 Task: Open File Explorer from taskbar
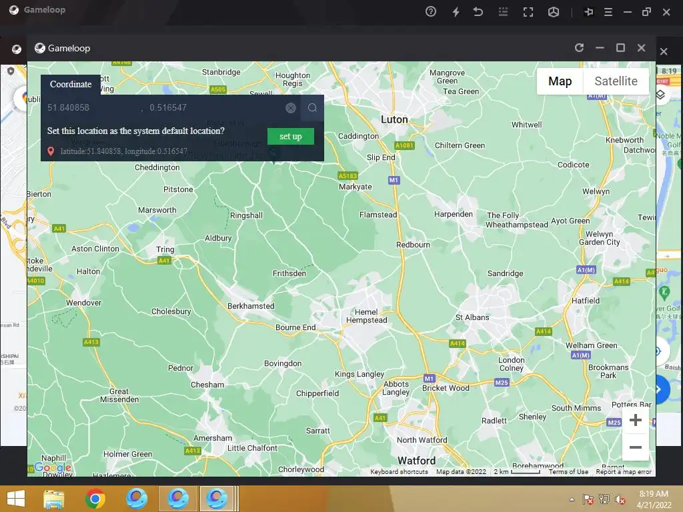53,499
